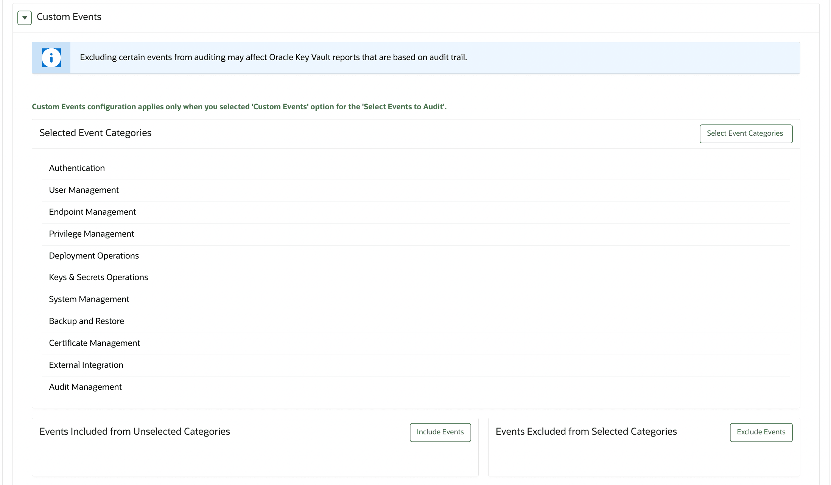Select the Certificate Management category
Image resolution: width=831 pixels, height=485 pixels.
click(94, 343)
